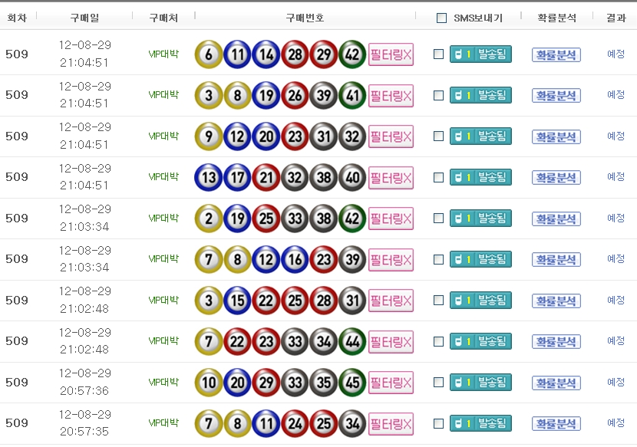Screen dimensions: 637x447
Task: Click the blue number 16 lottery ball
Action: [295, 259]
